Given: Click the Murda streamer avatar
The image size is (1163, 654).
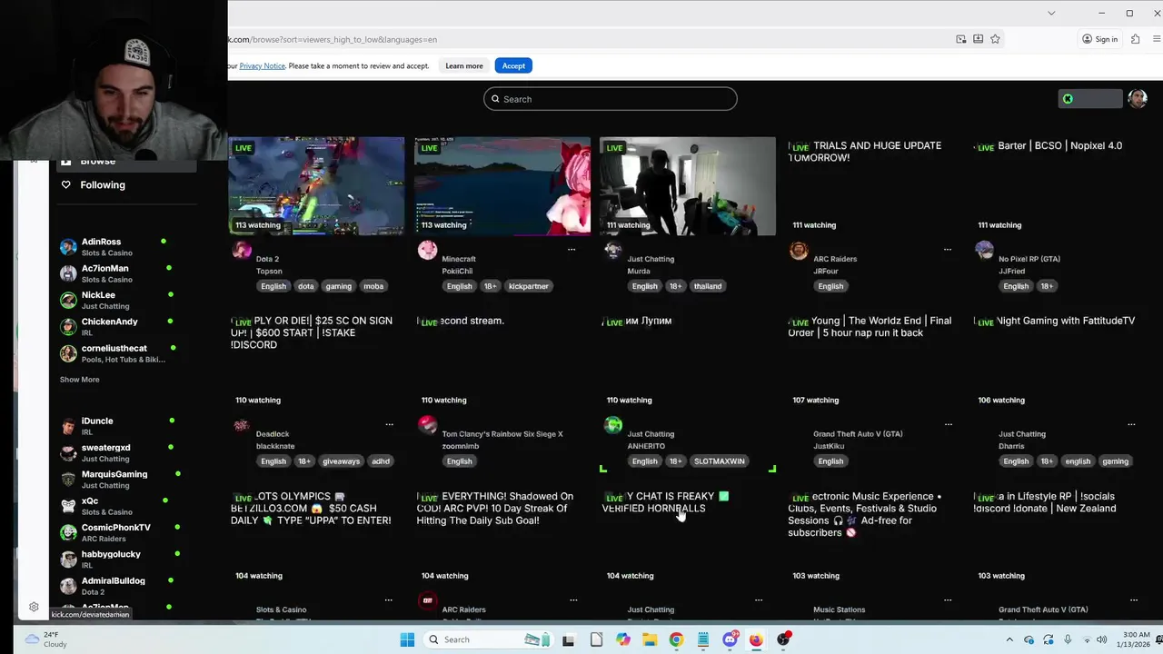Looking at the screenshot, I should (613, 250).
